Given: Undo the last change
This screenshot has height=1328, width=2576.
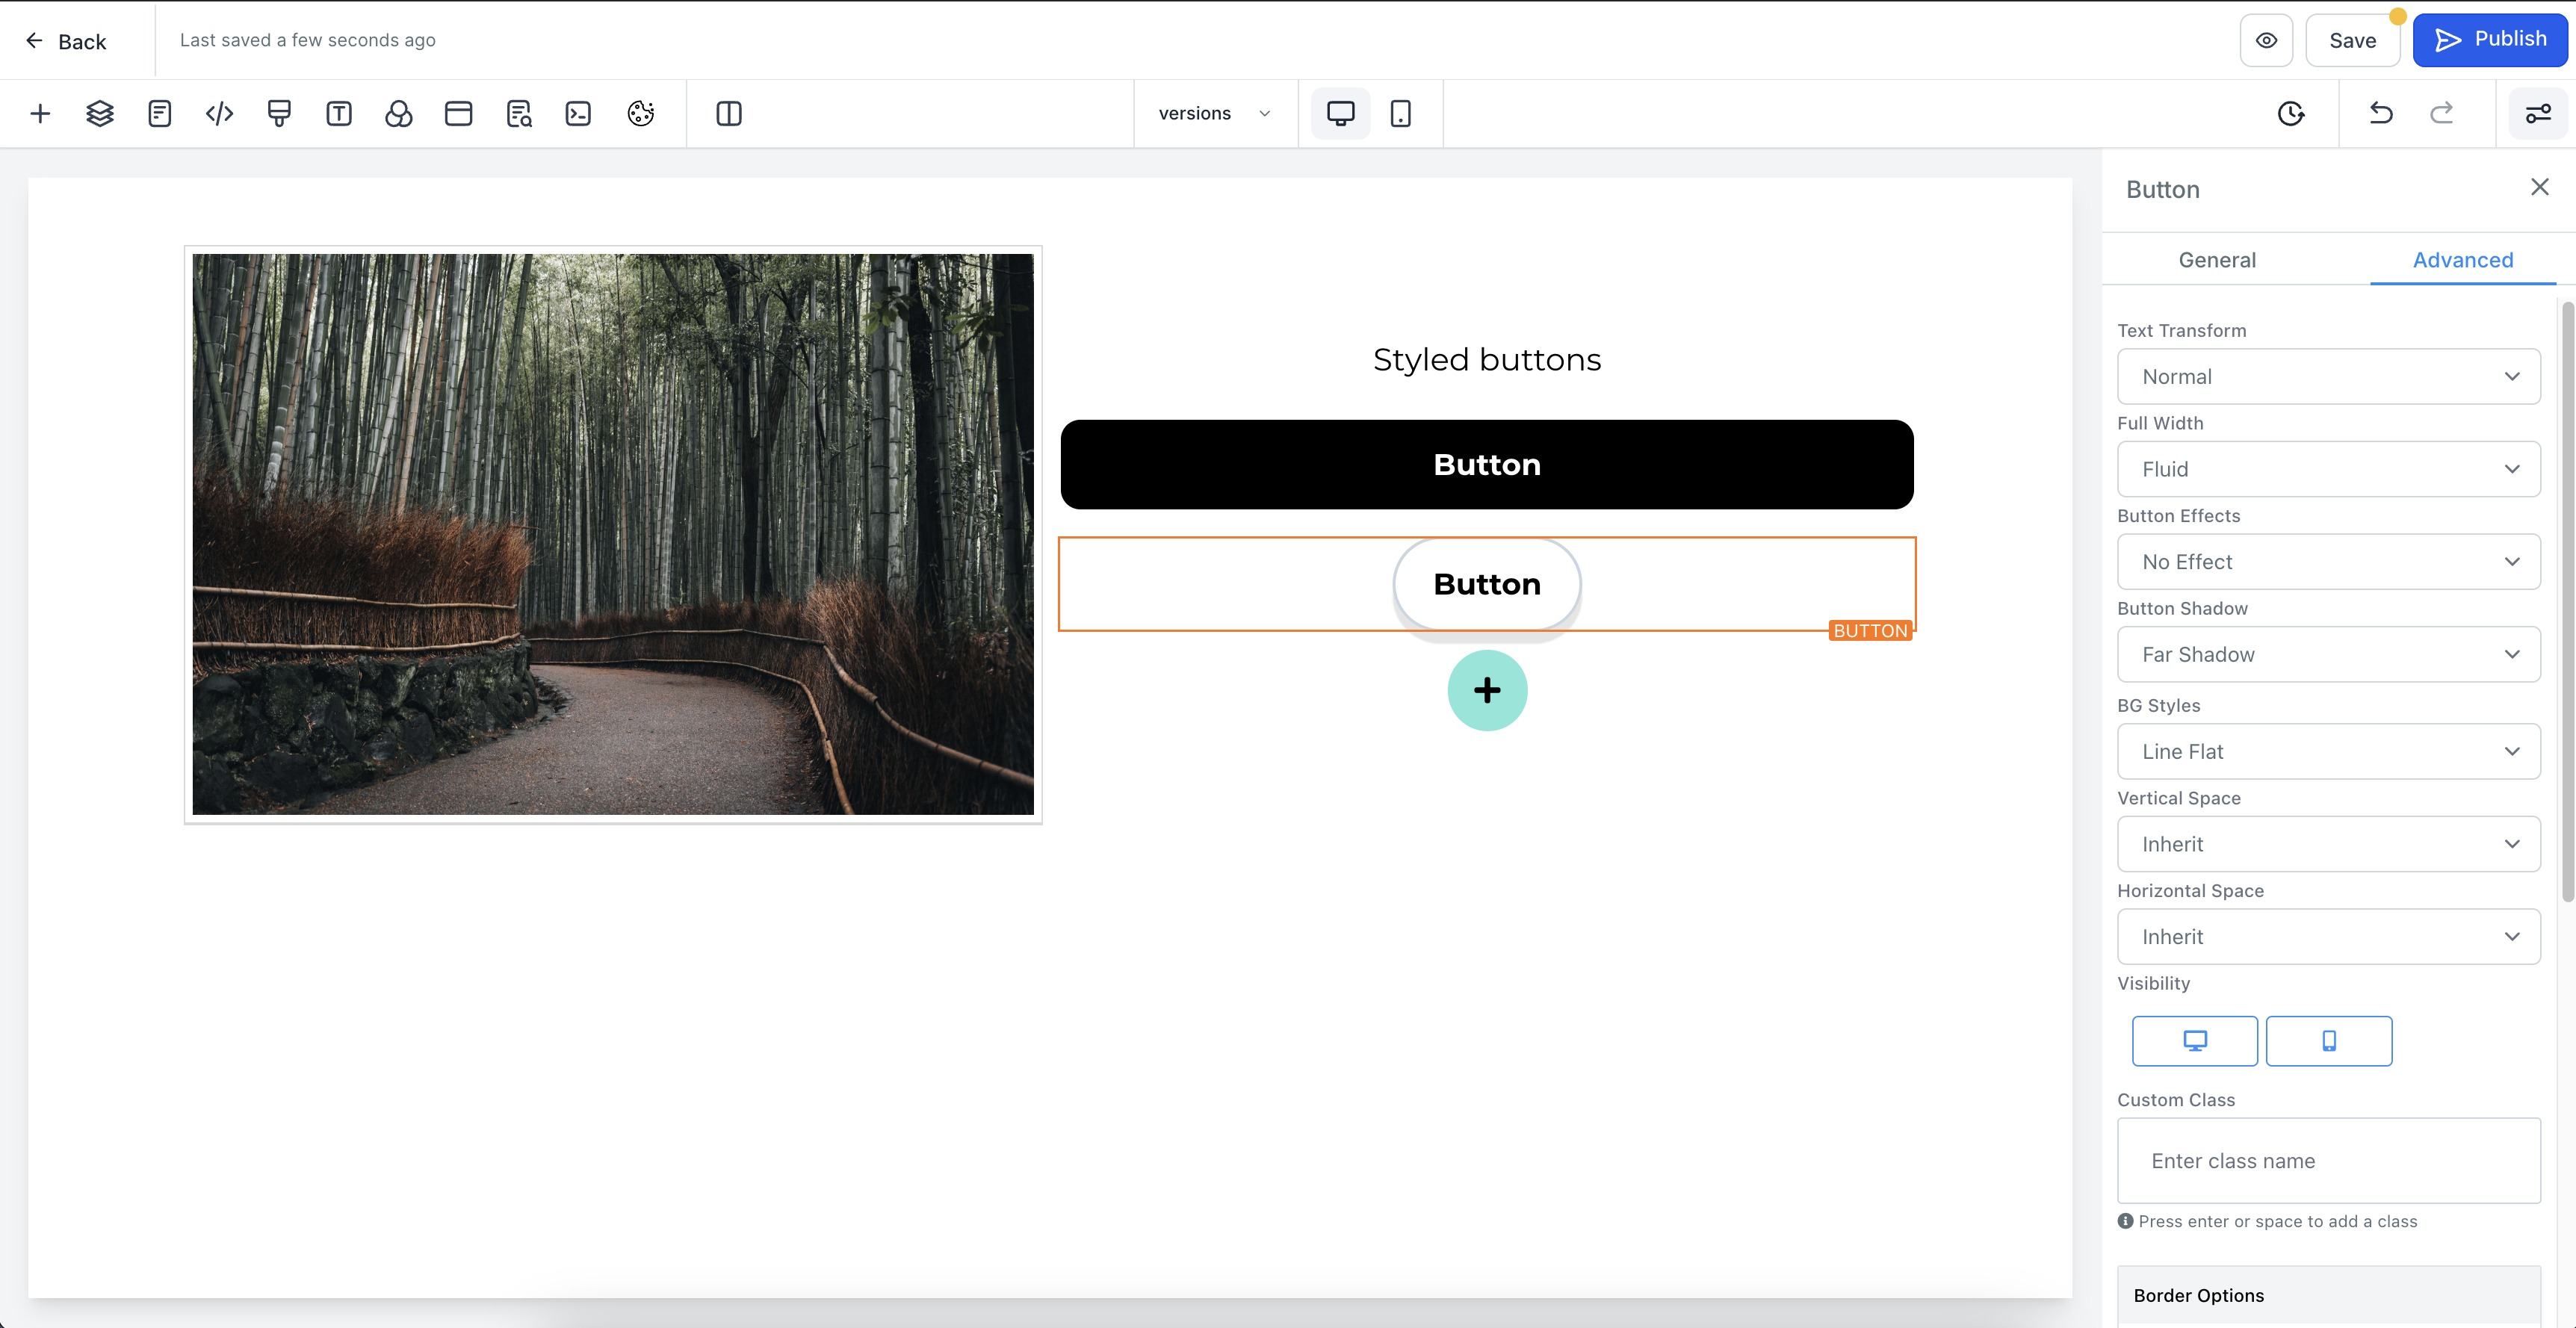Looking at the screenshot, I should [2381, 114].
